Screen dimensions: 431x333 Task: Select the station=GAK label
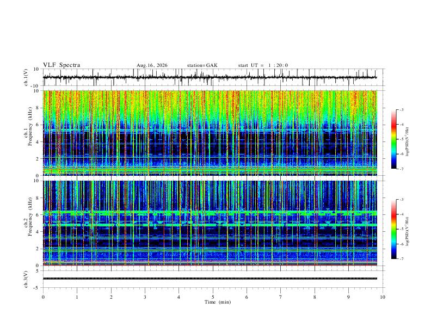(202, 65)
